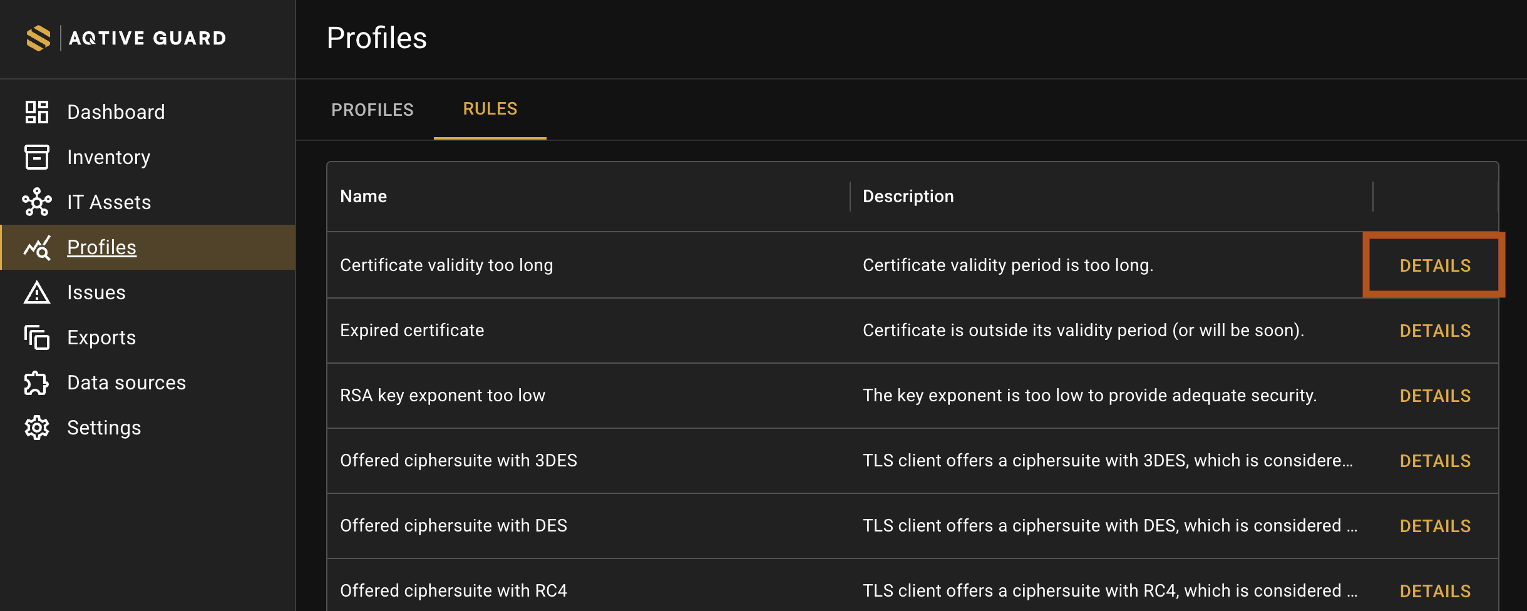Select the RULES tab
Screen dimensions: 1527x611
(490, 109)
